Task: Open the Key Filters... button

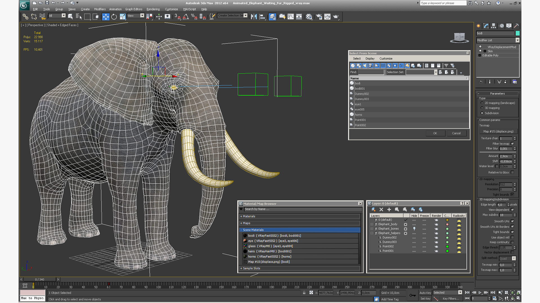Action: pyautogui.click(x=451, y=299)
